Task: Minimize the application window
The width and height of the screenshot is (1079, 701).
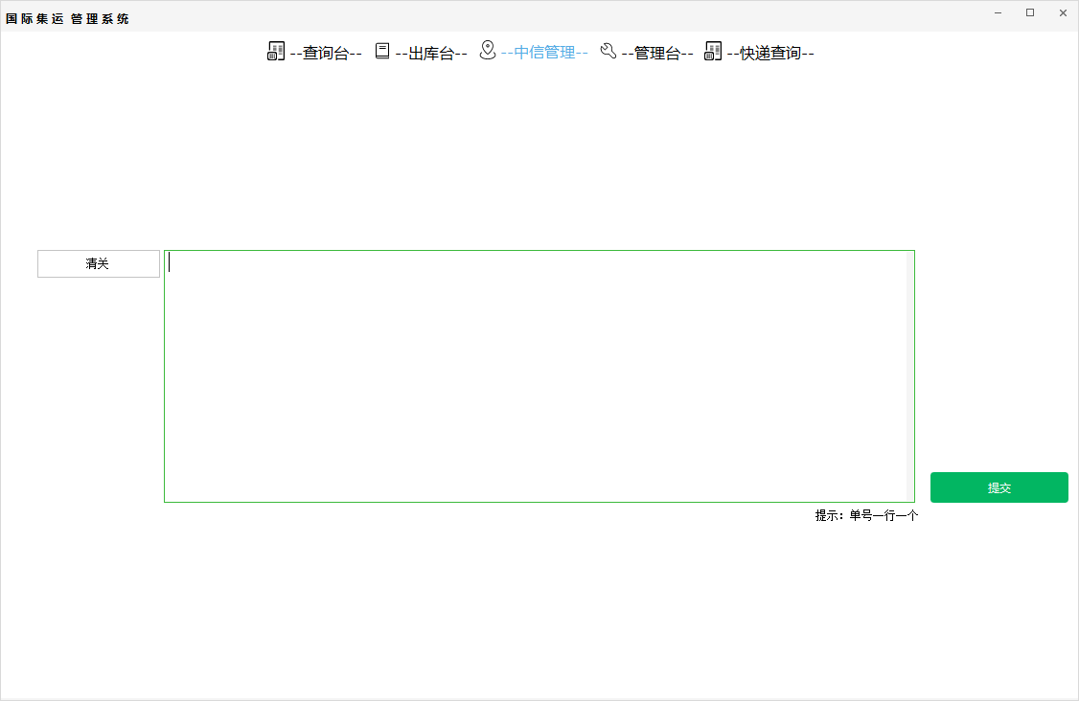Action: point(998,13)
